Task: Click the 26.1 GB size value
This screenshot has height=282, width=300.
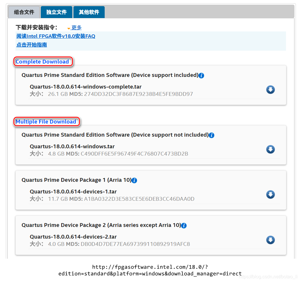Action: point(58,94)
